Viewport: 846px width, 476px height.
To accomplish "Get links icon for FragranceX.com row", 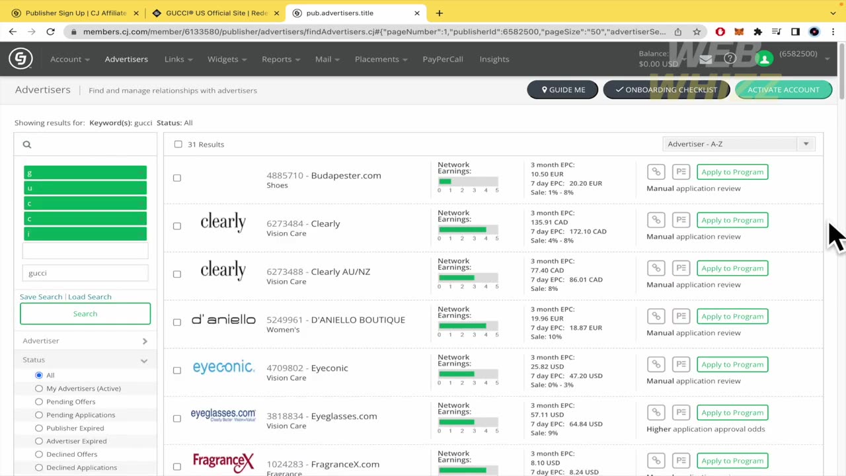I will coord(656,461).
